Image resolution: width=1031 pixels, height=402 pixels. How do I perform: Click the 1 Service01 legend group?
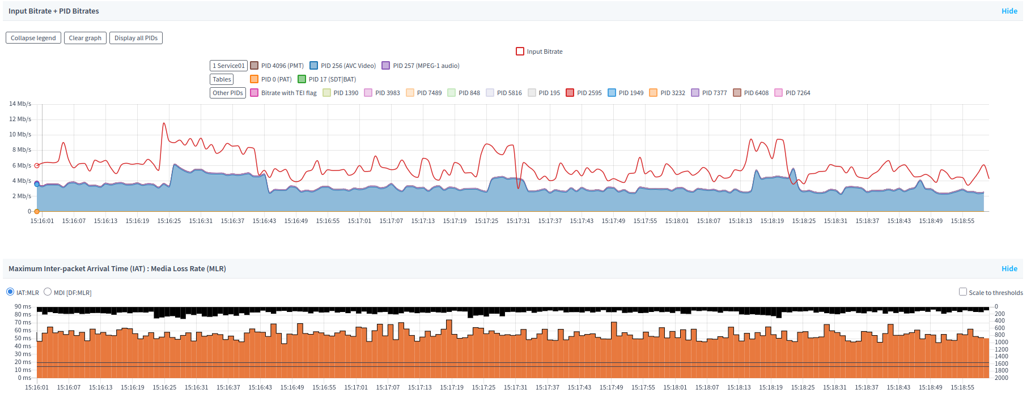coord(228,66)
